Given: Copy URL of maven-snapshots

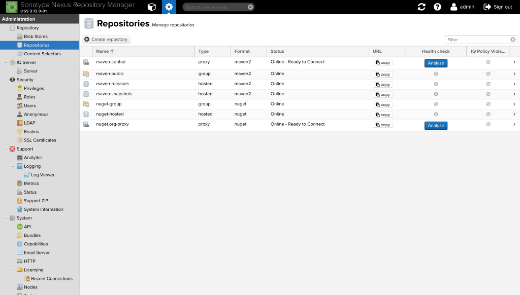Looking at the screenshot, I should point(383,95).
